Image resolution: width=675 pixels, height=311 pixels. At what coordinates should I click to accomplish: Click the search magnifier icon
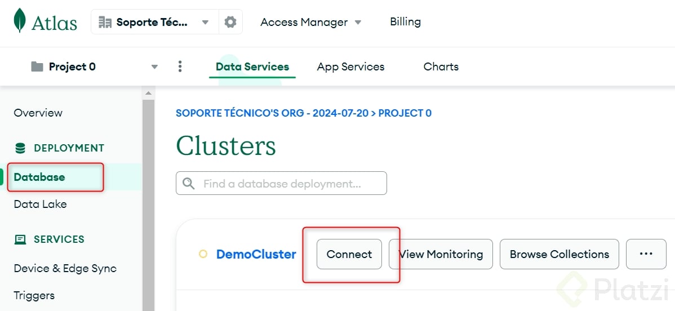[x=189, y=184]
